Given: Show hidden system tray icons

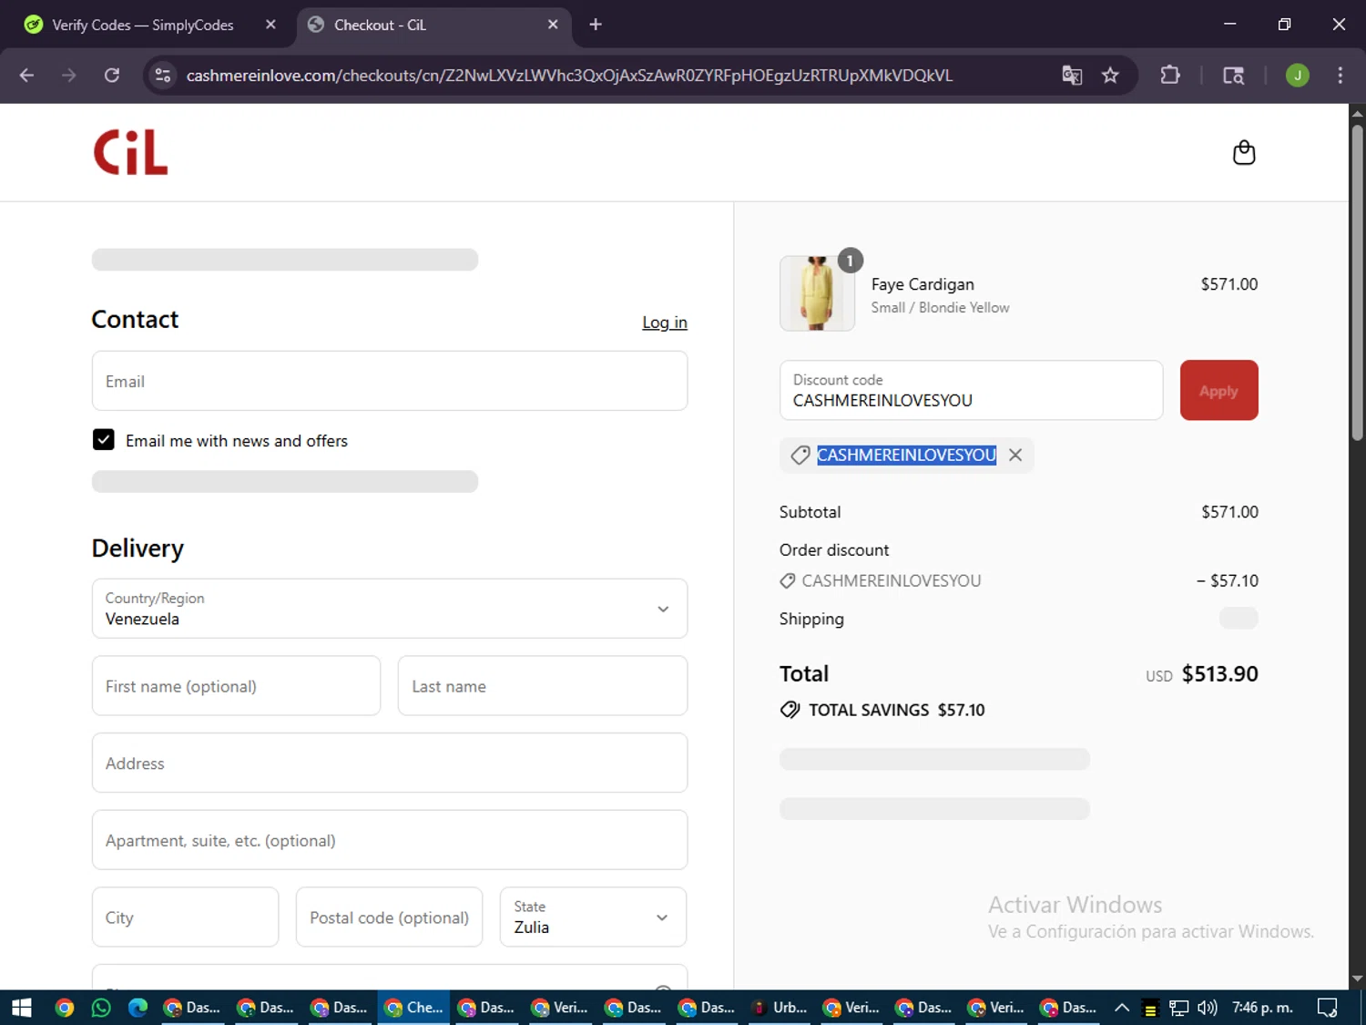Looking at the screenshot, I should pos(1122,1008).
